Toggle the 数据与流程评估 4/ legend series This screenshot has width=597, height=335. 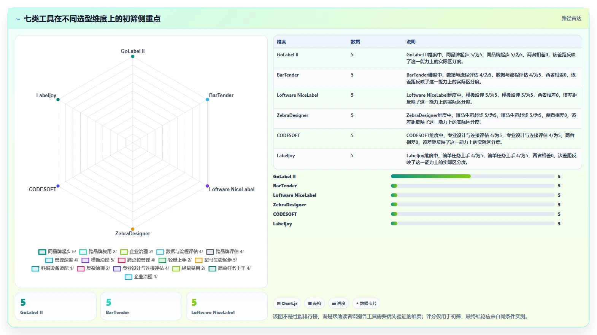pyautogui.click(x=179, y=252)
